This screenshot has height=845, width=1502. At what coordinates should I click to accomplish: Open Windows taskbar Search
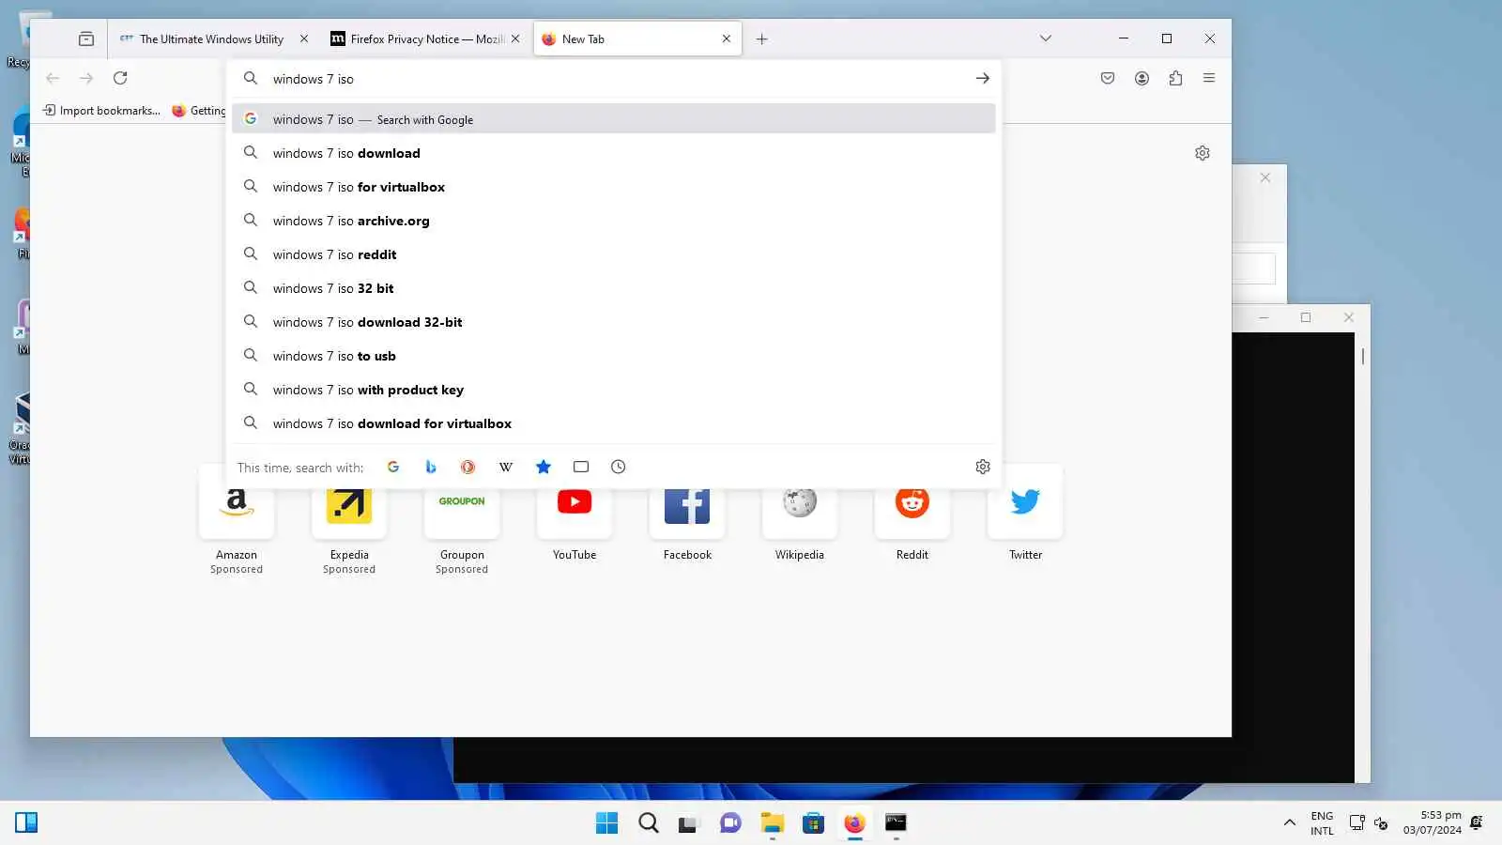[649, 823]
